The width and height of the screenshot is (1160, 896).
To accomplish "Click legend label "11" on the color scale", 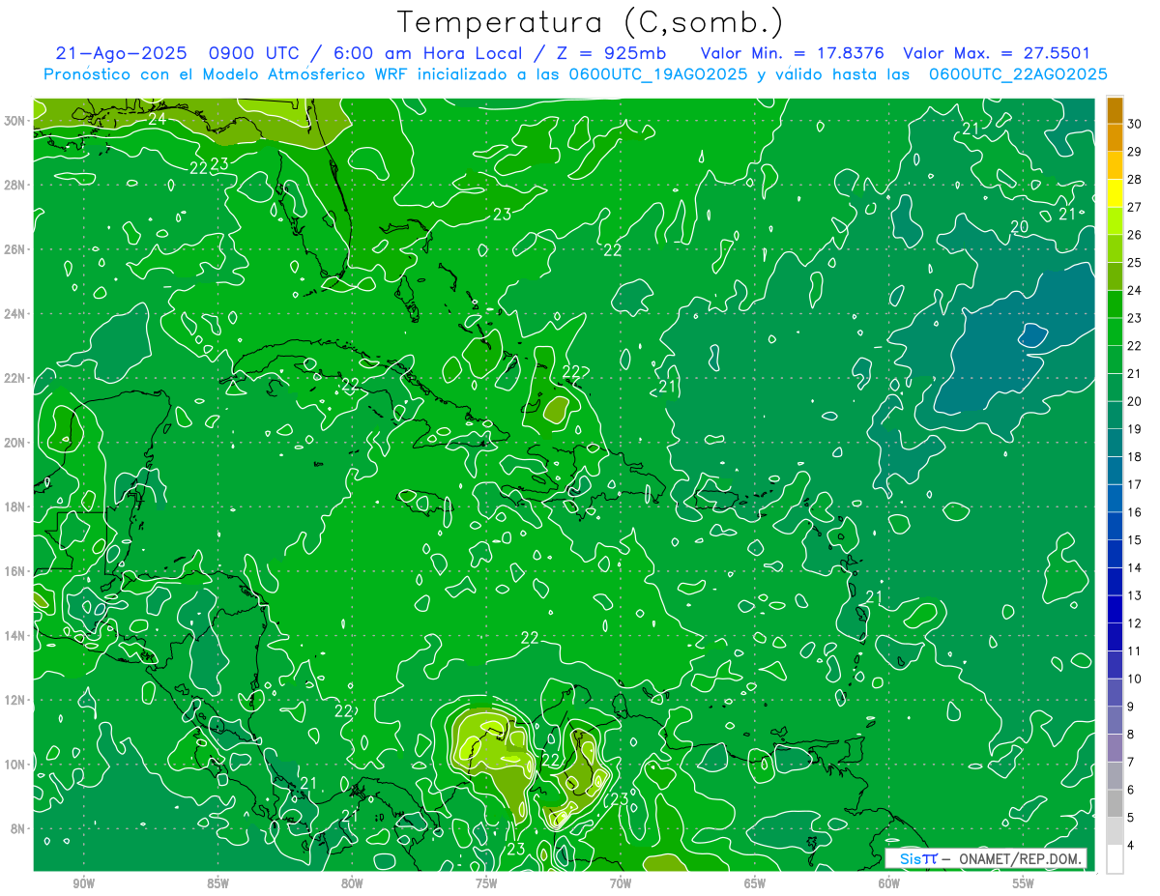I will tap(1135, 651).
